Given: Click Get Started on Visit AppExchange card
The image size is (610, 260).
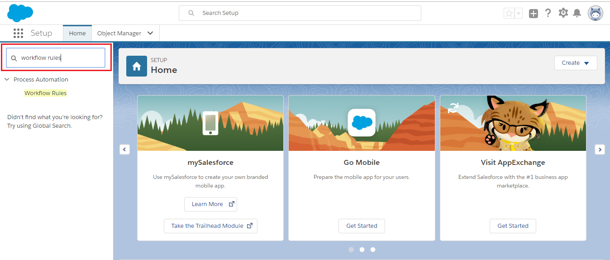Looking at the screenshot, I should [x=513, y=226].
